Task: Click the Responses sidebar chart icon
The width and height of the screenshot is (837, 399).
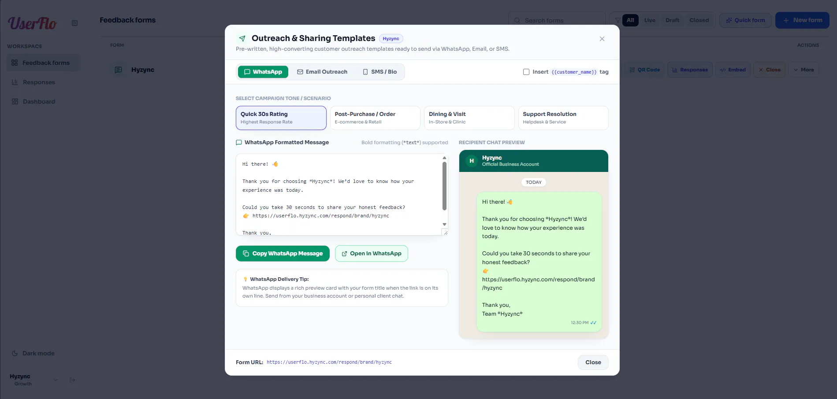Action: click(x=15, y=82)
